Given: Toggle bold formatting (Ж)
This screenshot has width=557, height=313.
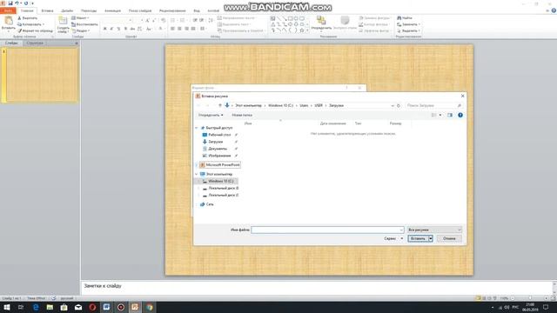Looking at the screenshot, I should pos(104,29).
